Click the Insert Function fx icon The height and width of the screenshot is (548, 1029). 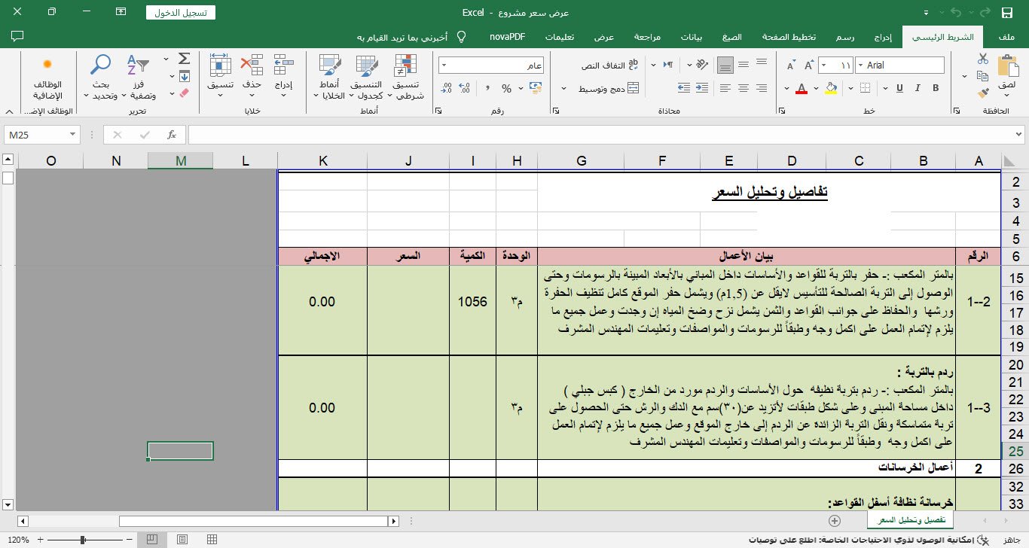[172, 135]
